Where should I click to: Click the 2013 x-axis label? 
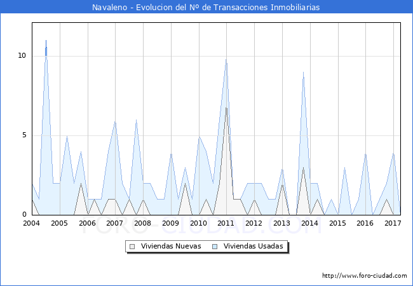[281, 223]
